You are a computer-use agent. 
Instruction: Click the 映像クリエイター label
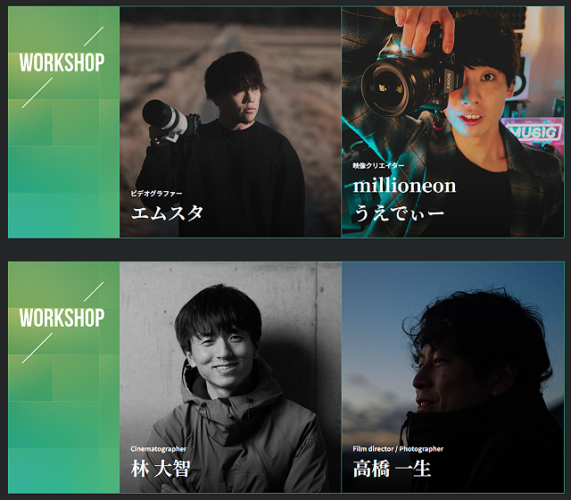click(x=378, y=165)
